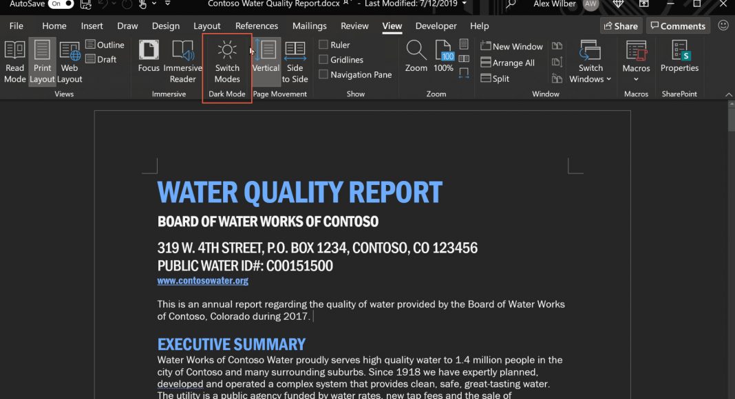Open the Review tab
Image resolution: width=735 pixels, height=399 pixels.
(354, 25)
